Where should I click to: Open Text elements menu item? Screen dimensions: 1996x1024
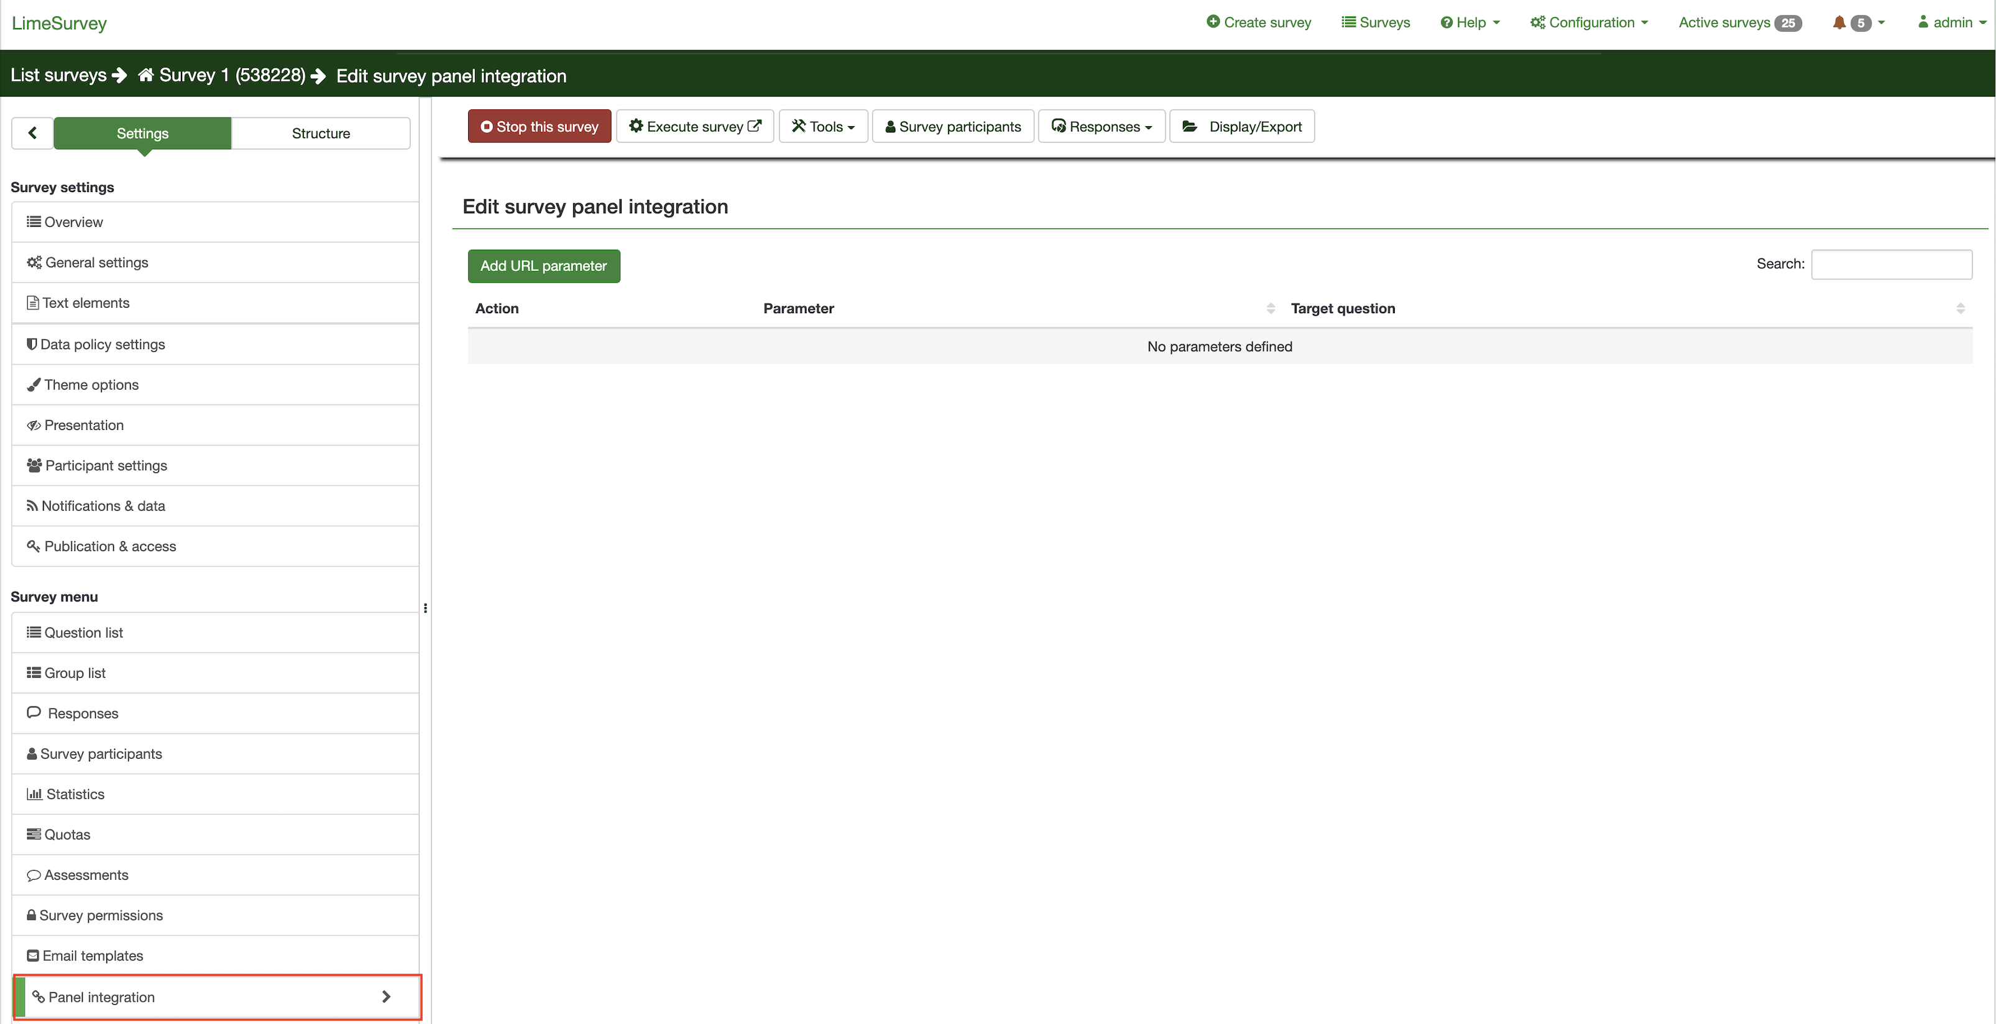click(216, 303)
